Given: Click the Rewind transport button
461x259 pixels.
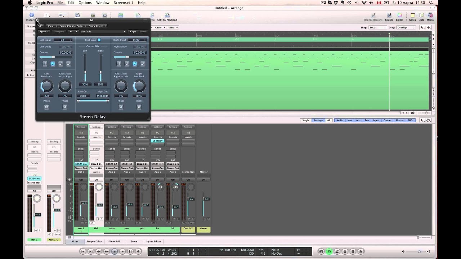Looking at the screenshot, I should click(99, 251).
